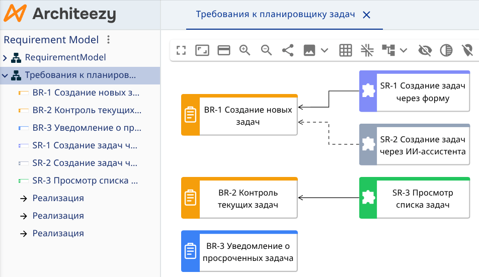Expand the RequirementModel tree node

click(5, 58)
